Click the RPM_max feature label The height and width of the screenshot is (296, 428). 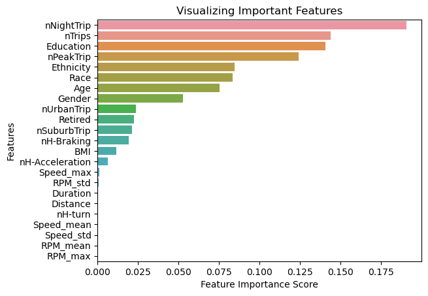click(69, 257)
